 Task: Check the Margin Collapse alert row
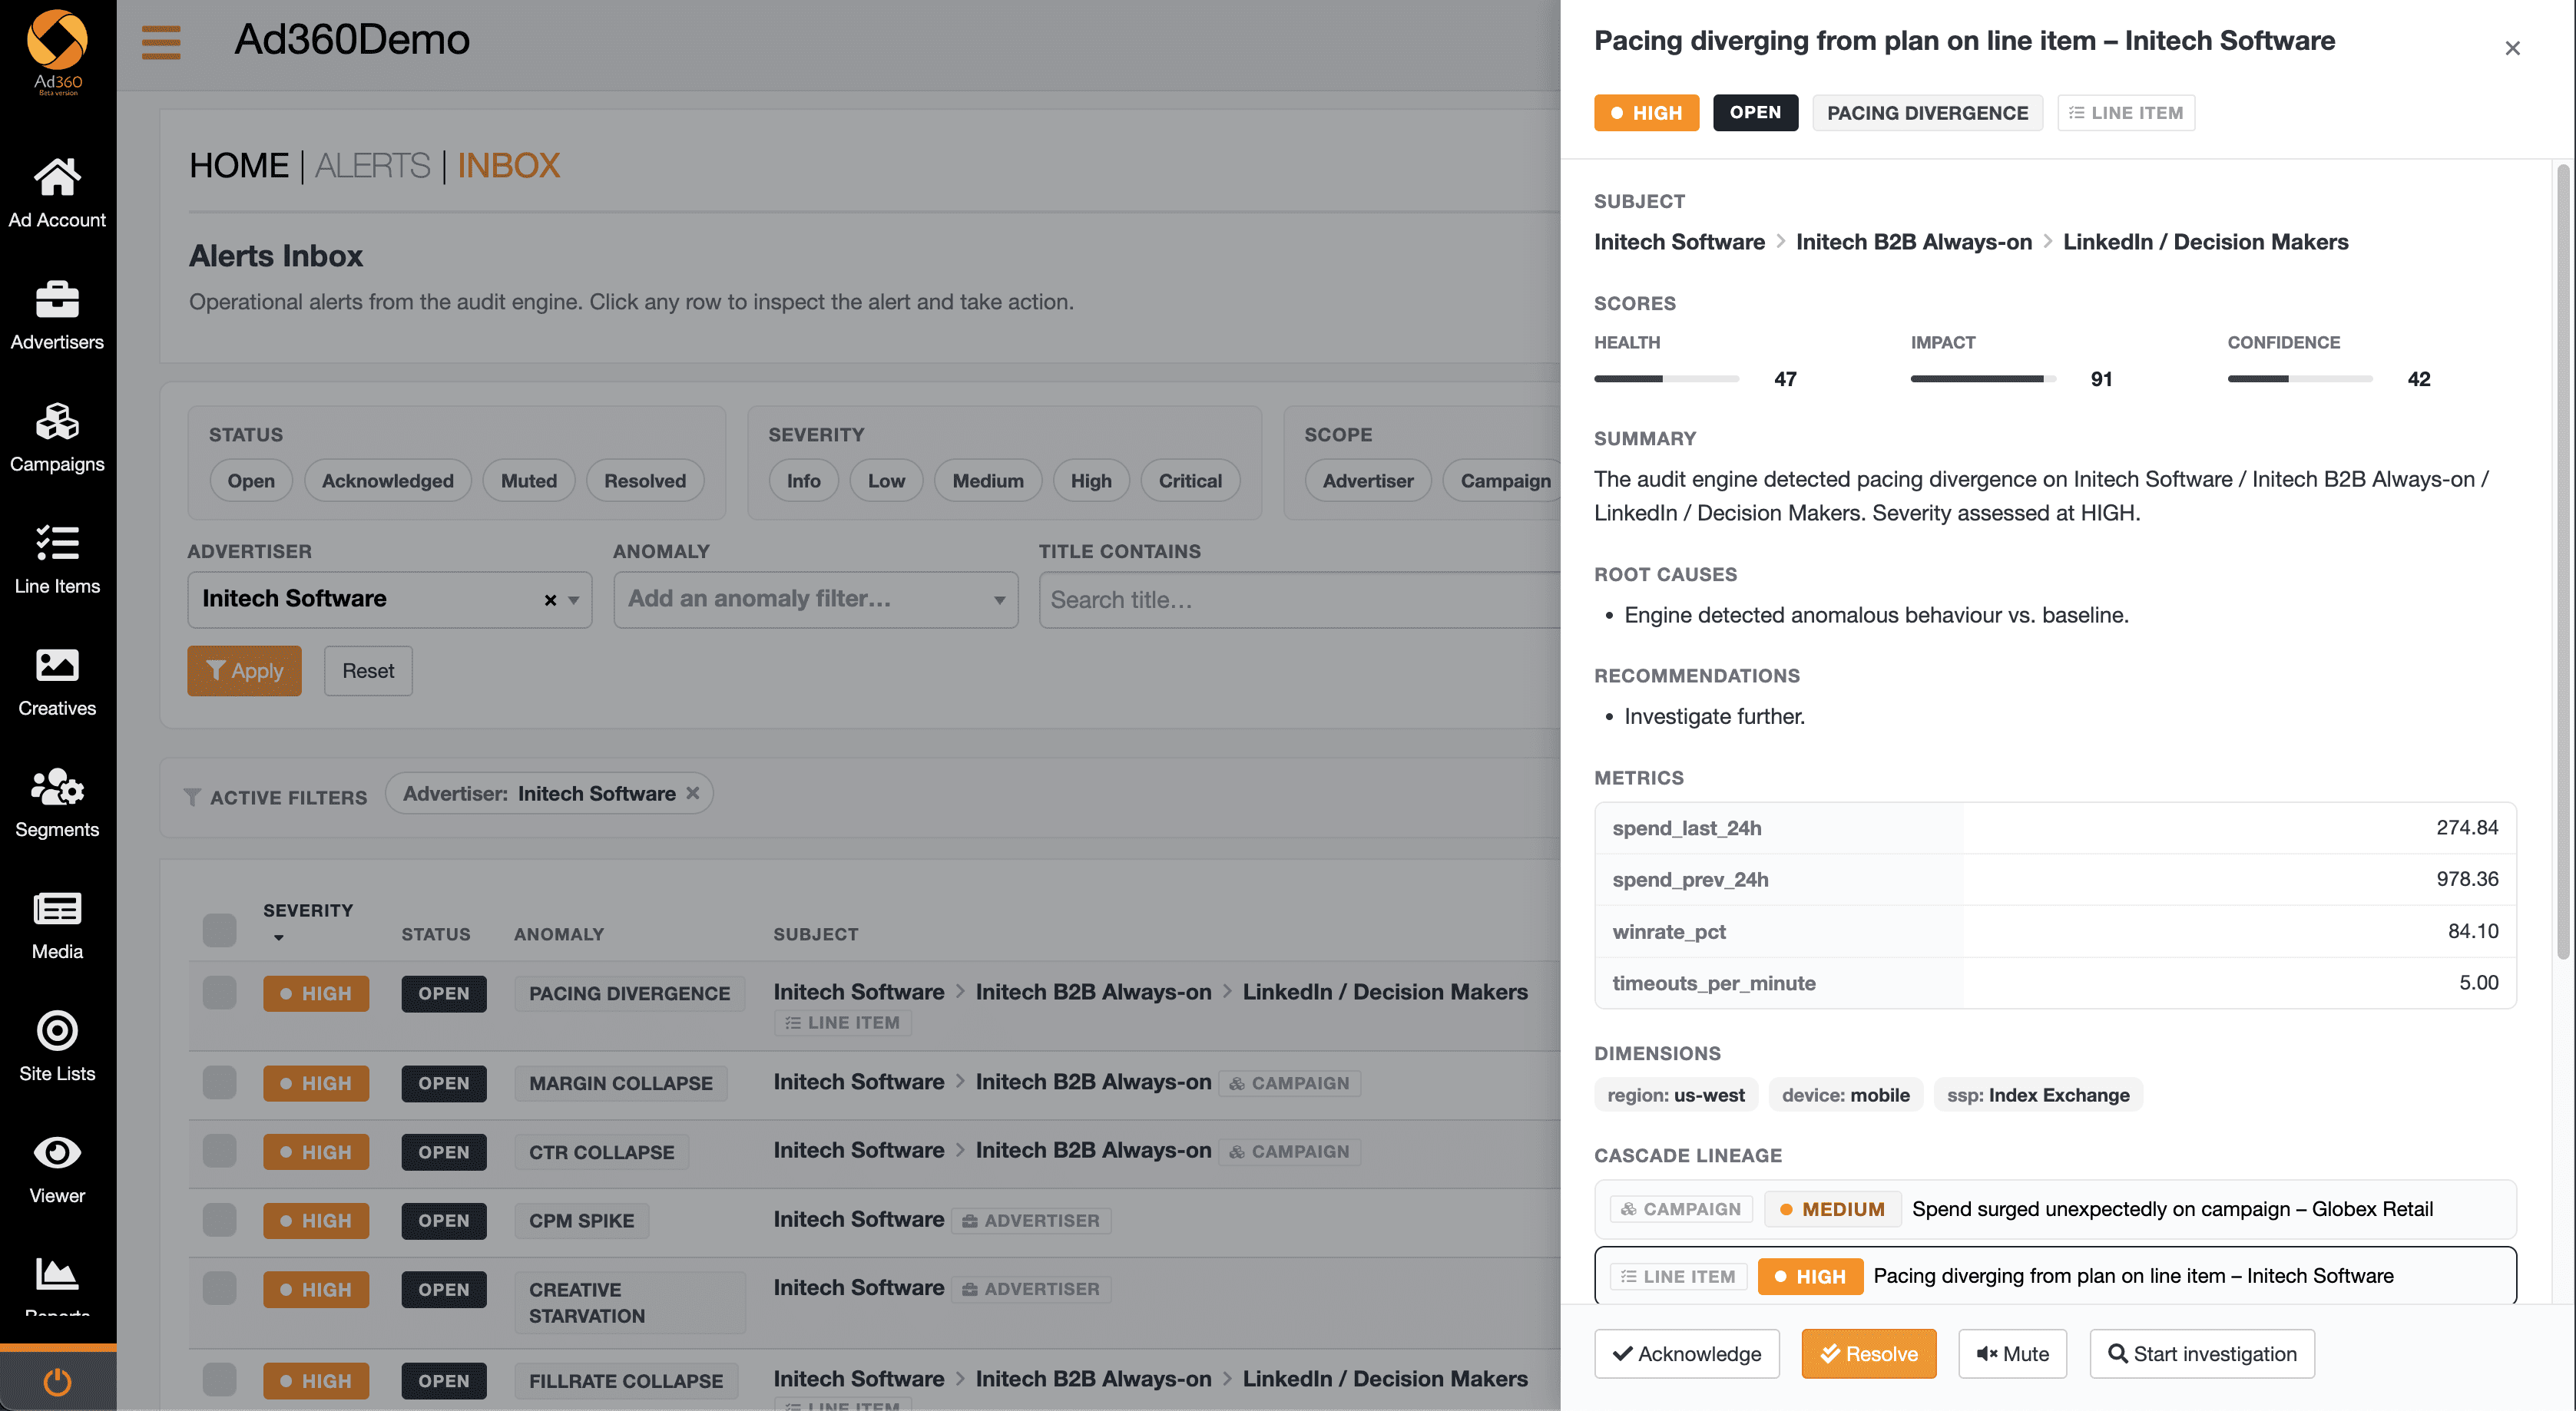point(219,1082)
